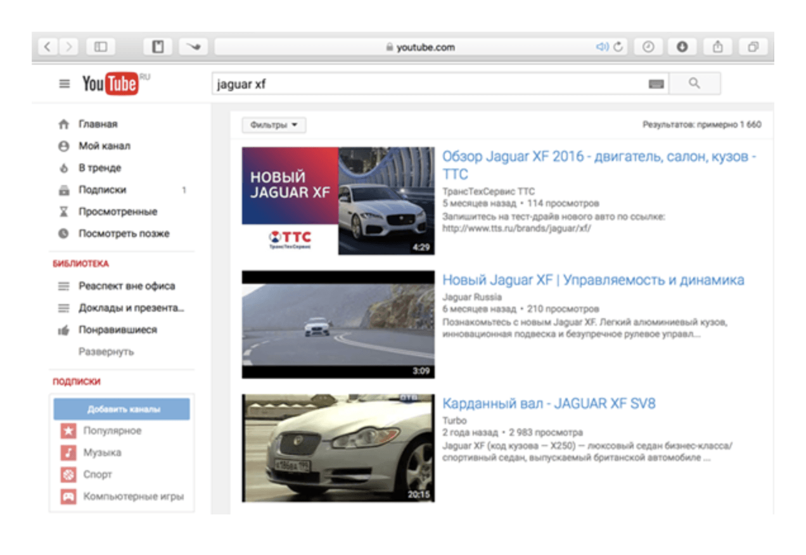Open В тренде in the sidebar

(x=99, y=168)
